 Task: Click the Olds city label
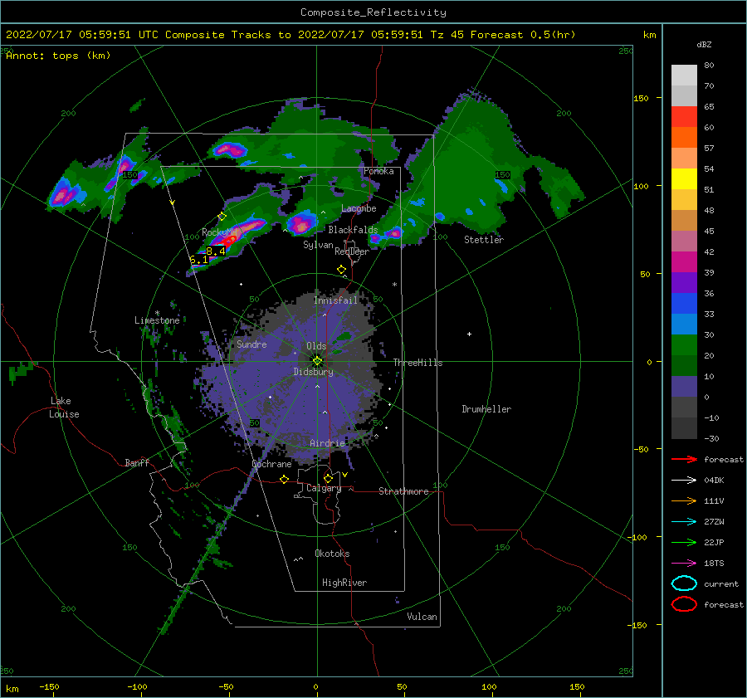[x=316, y=346]
